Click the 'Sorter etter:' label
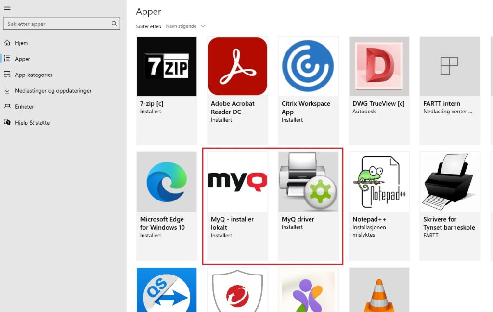493x312 pixels. point(148,26)
